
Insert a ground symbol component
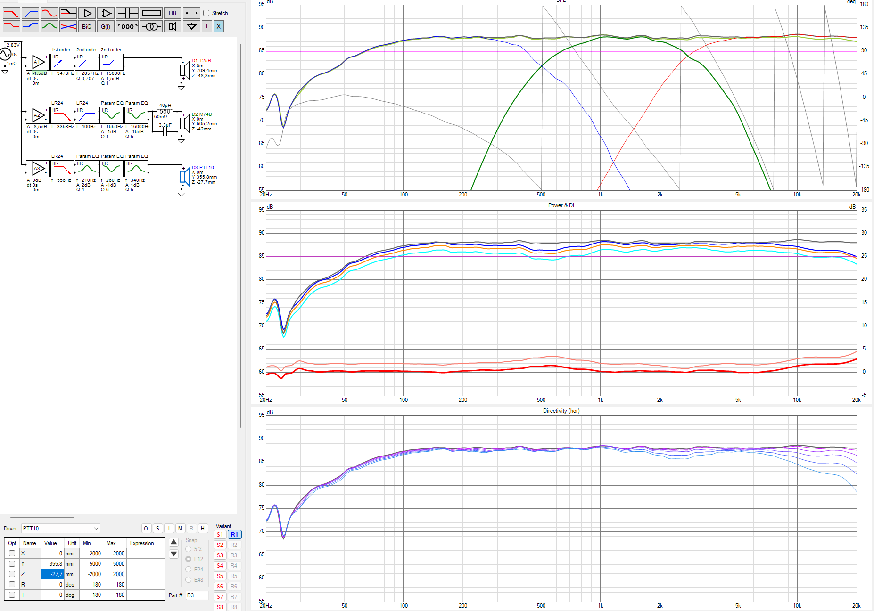(191, 26)
